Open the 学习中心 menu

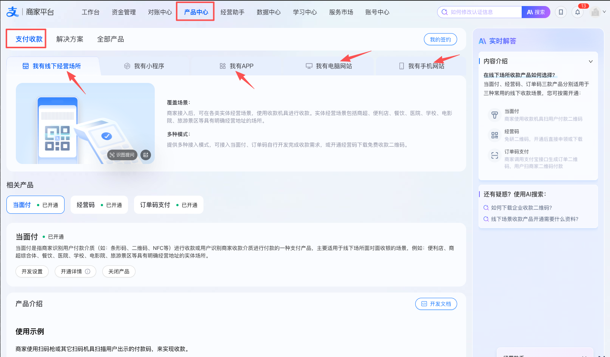(x=305, y=12)
